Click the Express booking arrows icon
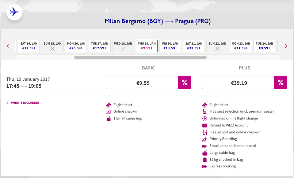The height and width of the screenshot is (178, 294). click(x=205, y=166)
